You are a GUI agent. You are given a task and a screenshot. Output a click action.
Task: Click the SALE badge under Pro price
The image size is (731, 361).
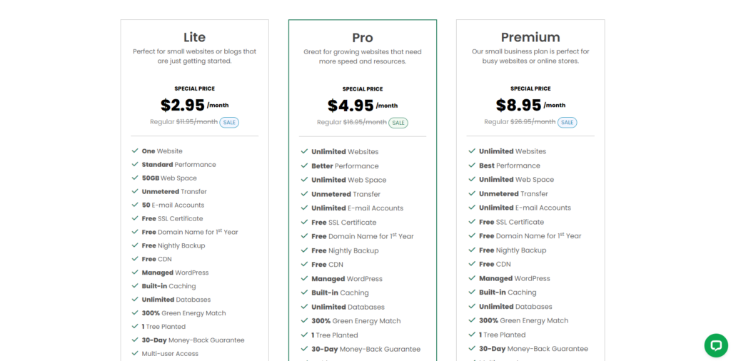[398, 123]
